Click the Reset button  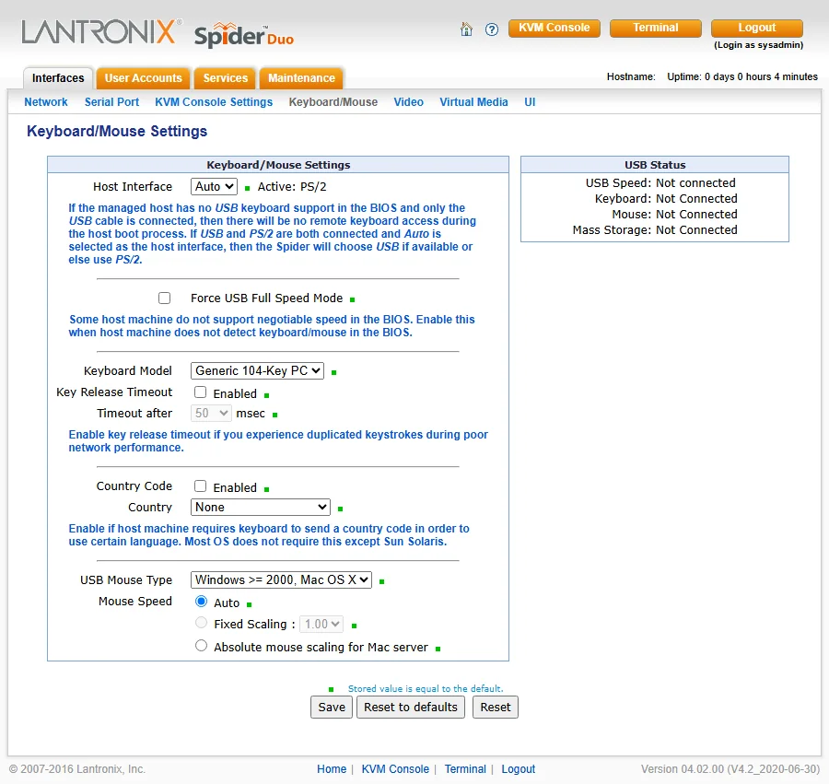496,708
